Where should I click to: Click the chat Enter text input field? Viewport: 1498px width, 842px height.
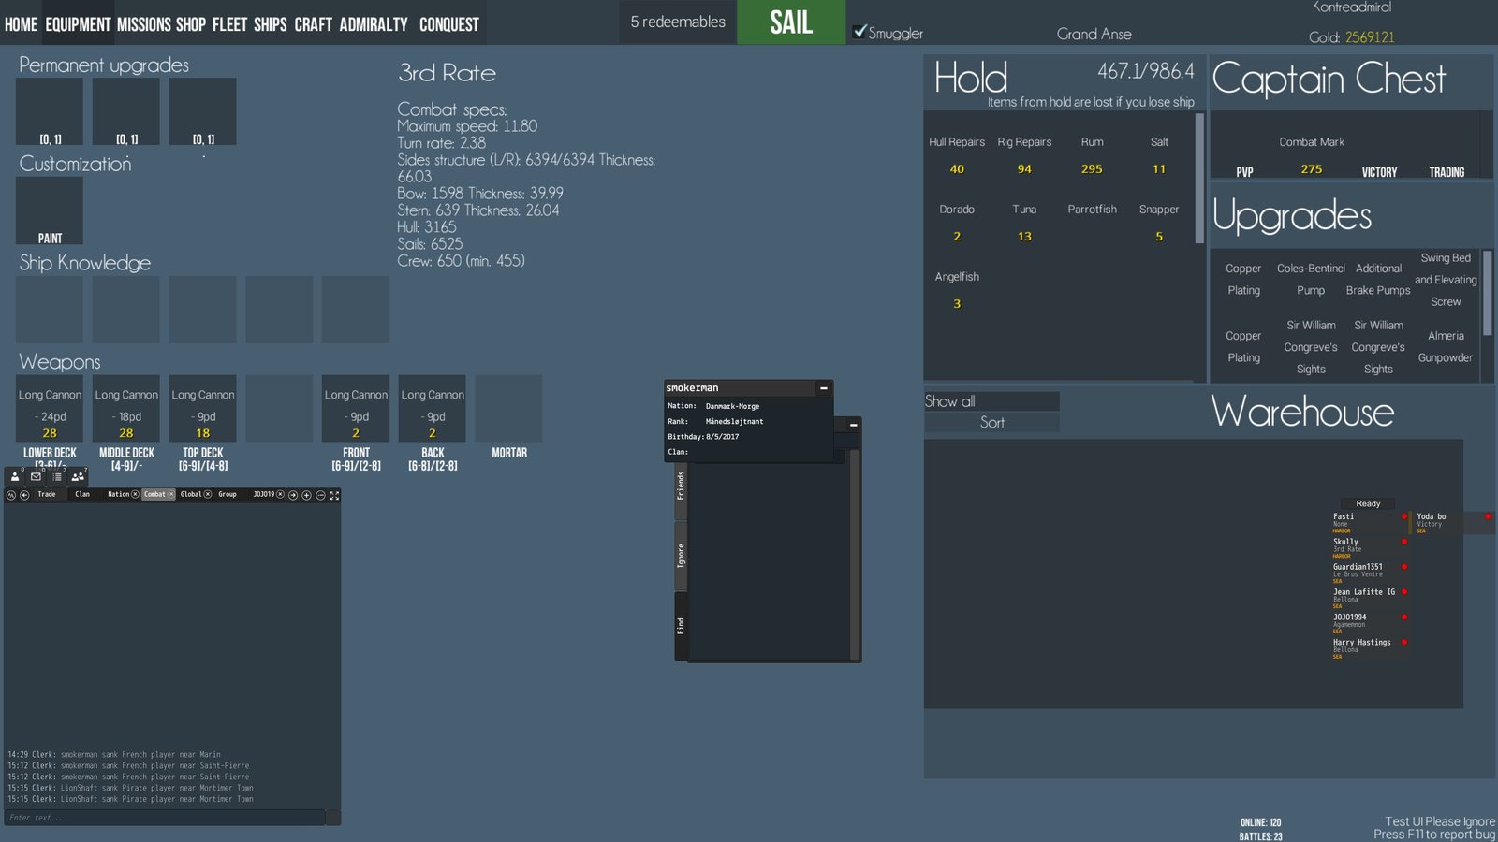pyautogui.click(x=165, y=818)
